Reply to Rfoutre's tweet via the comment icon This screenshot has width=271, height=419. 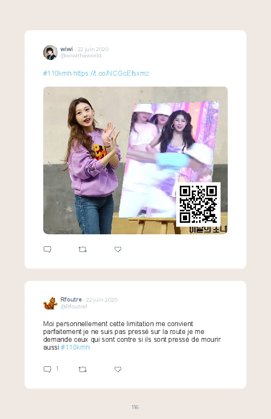tap(47, 369)
